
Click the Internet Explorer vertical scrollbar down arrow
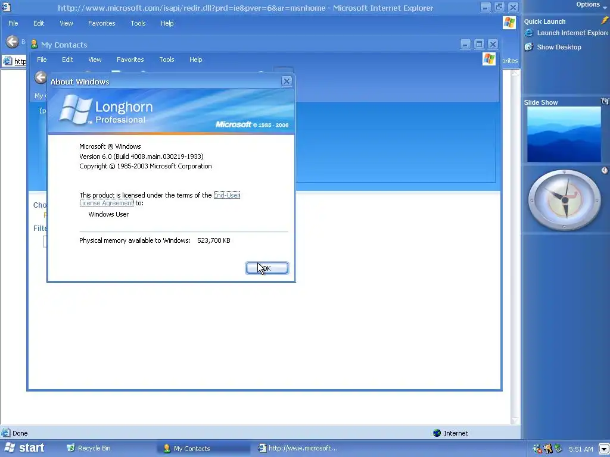click(515, 420)
